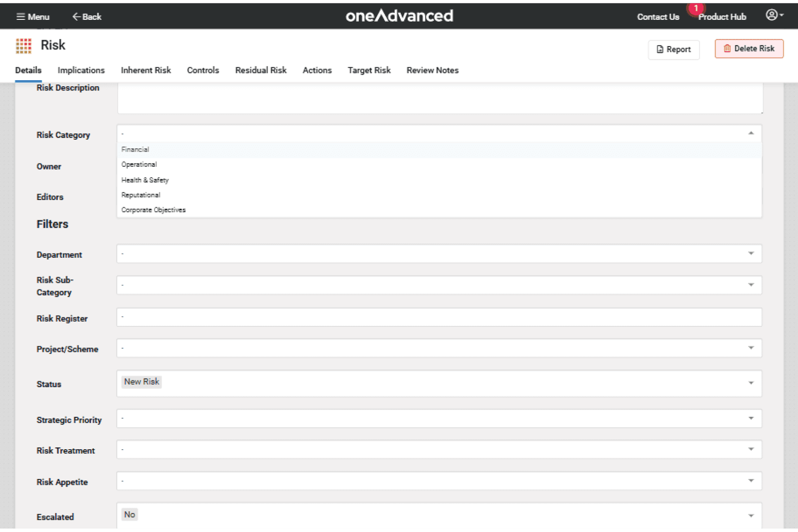Click the Back arrow icon
The width and height of the screenshot is (798, 532).
(76, 17)
